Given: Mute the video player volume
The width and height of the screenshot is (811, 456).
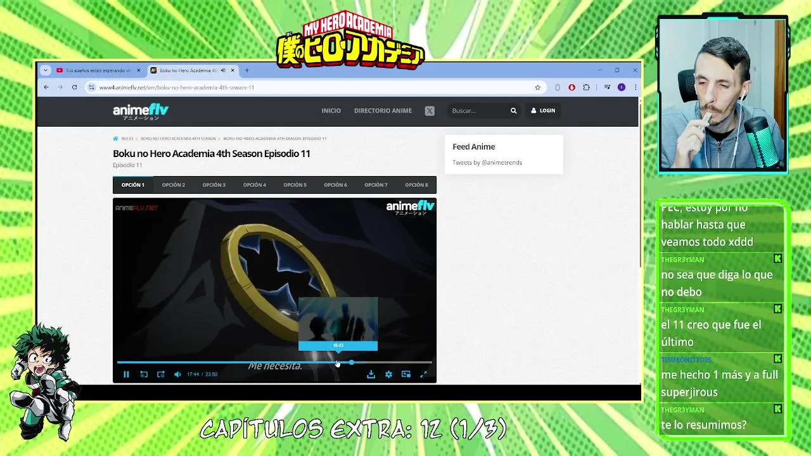Looking at the screenshot, I should [x=177, y=374].
